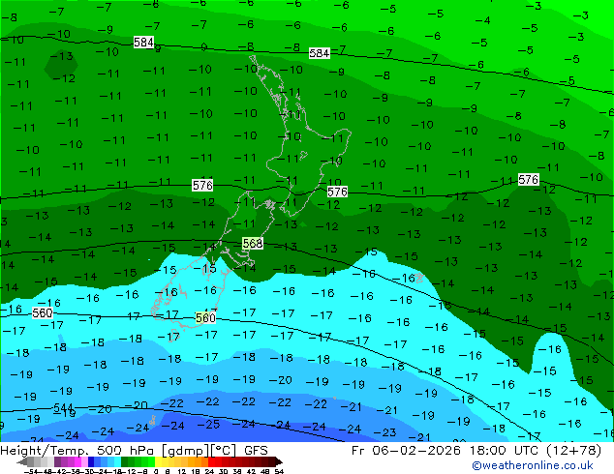Pick the yellow swatch above legend value 0
The image size is (614, 474).
click(x=158, y=461)
